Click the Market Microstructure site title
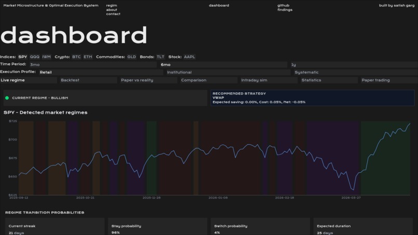This screenshot has width=418, height=235. click(51, 5)
